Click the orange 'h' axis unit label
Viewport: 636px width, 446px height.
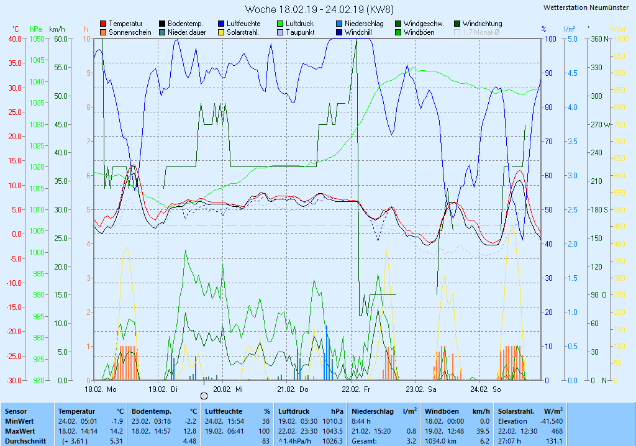click(86, 29)
